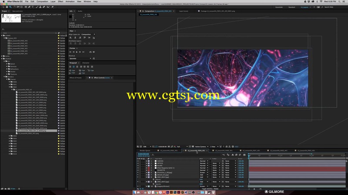Screen dimensions: 348x195
Task: Select the Brush tool
Action: point(37,7)
